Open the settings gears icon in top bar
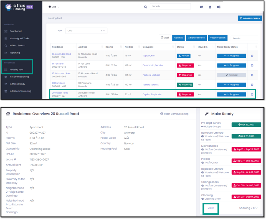The image size is (266, 219). pos(219,7)
